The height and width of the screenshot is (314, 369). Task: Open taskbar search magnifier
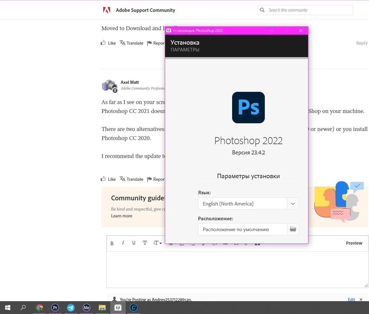[23, 307]
